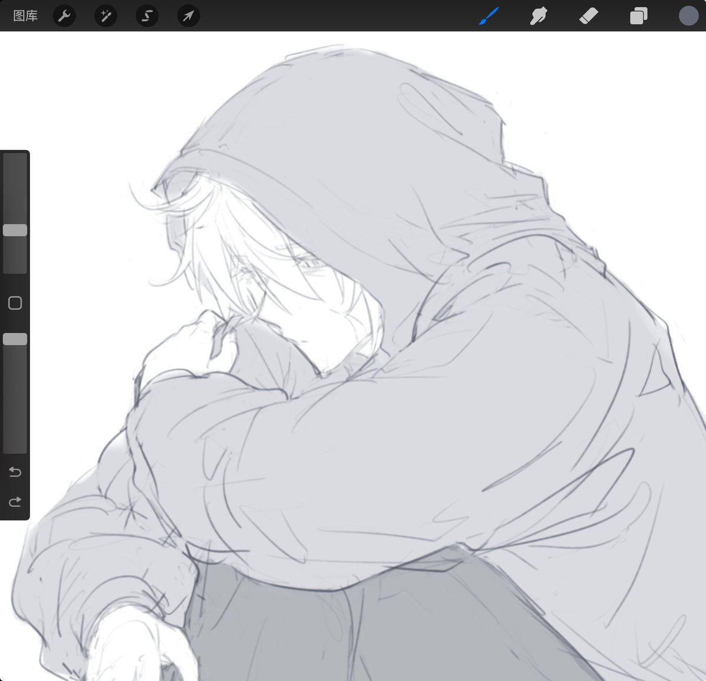Open the Actions wrench menu

[64, 16]
